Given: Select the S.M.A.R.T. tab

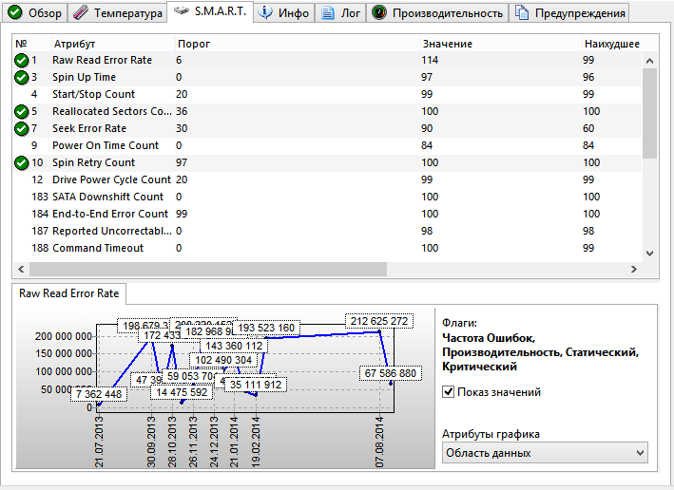Looking at the screenshot, I should (210, 11).
